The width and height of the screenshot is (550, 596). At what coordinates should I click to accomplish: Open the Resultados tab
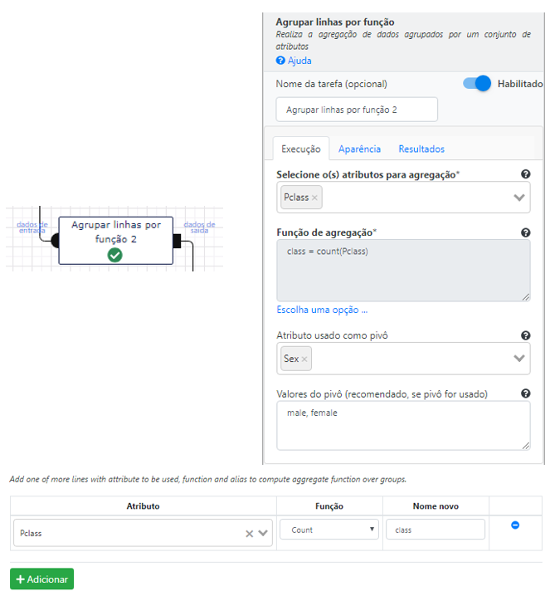click(421, 149)
